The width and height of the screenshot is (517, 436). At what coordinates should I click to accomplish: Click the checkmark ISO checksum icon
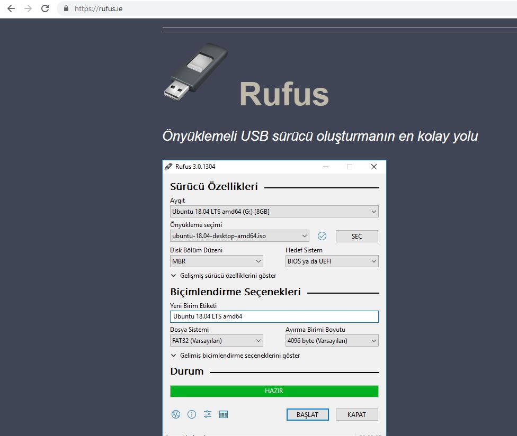click(x=322, y=236)
